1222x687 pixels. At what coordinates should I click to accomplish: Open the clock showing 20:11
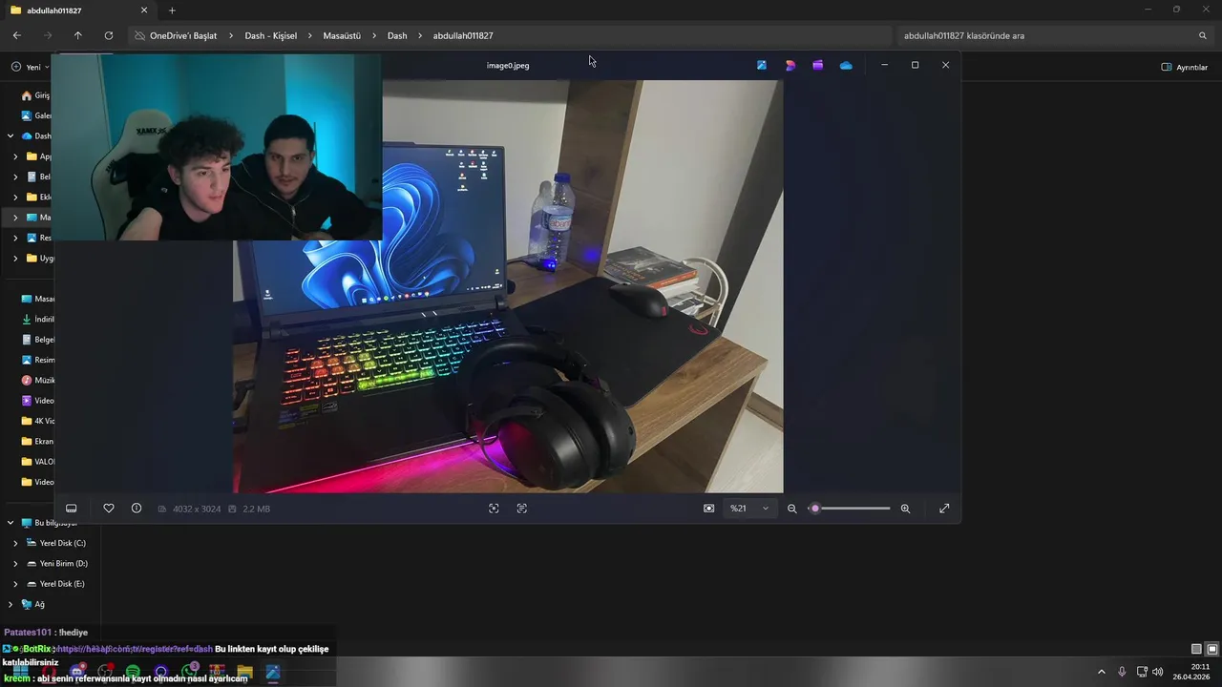[1192, 672]
